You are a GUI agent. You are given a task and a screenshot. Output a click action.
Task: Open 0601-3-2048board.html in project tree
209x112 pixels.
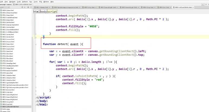pyautogui.click(x=10, y=32)
